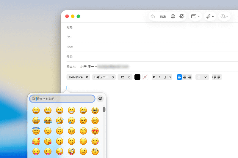Open the paperclip attachment dropdown
This screenshot has width=238, height=158.
point(210,16)
